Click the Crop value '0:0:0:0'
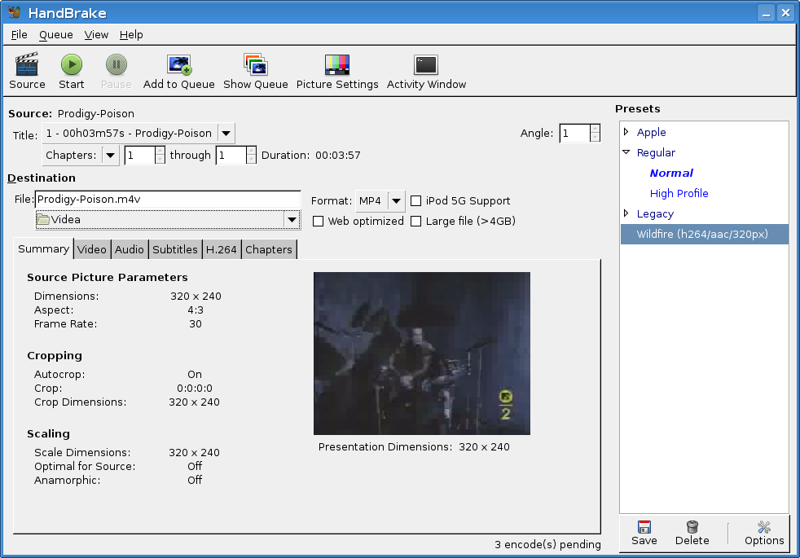This screenshot has height=558, width=800. click(195, 389)
